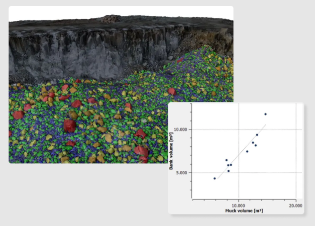Select the red fragment near right side below wall
The image size is (315, 226).
point(172,92)
